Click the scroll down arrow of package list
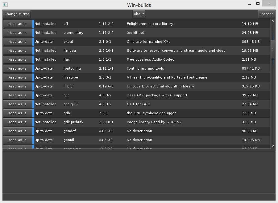 tap(273, 146)
